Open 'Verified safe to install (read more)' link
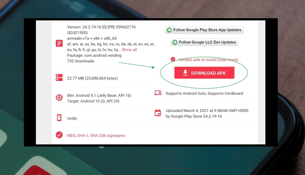 click(208, 60)
